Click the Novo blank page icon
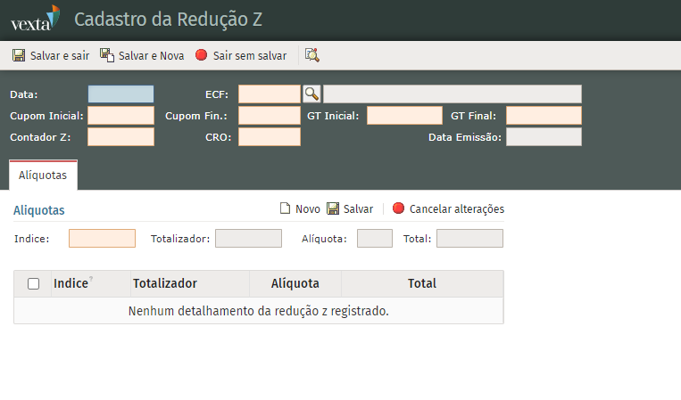The image size is (681, 400). coord(286,208)
